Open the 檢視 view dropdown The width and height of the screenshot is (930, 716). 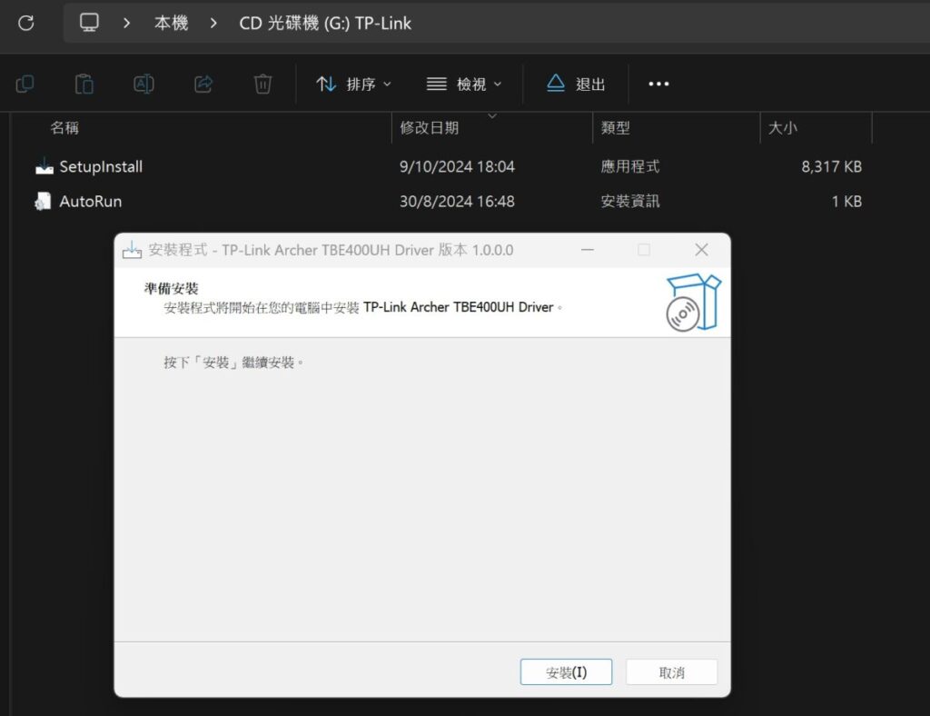(464, 85)
